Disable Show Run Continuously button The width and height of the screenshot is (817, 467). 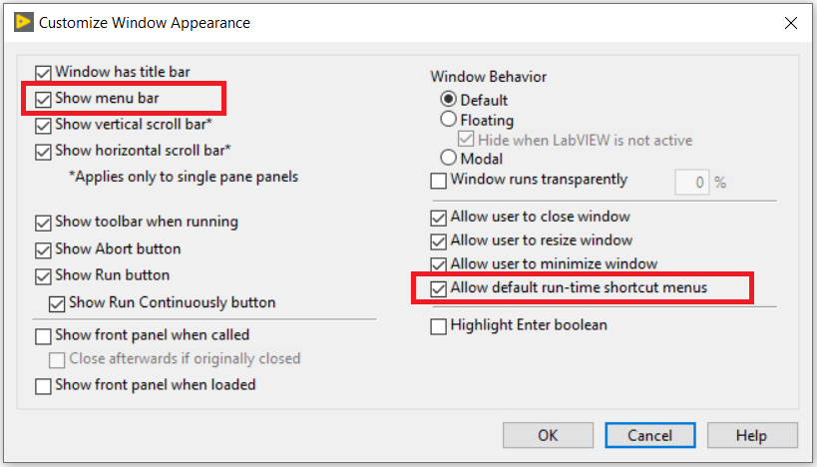pos(57,302)
